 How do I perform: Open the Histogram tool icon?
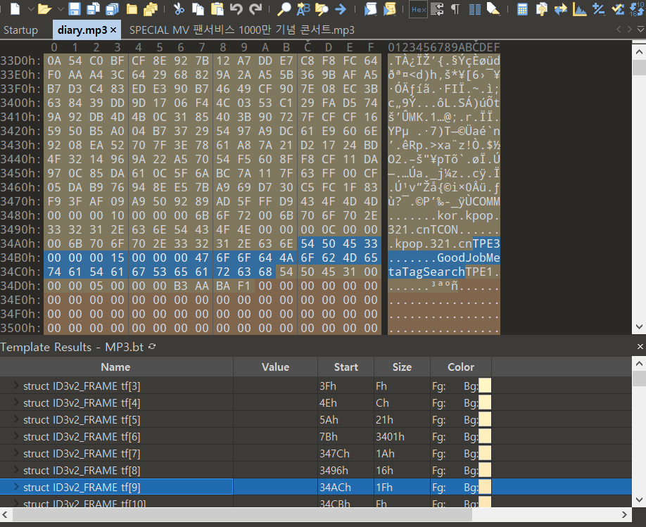[x=579, y=8]
